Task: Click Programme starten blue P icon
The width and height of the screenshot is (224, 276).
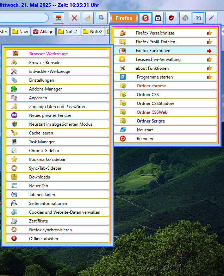Action: (x=123, y=77)
